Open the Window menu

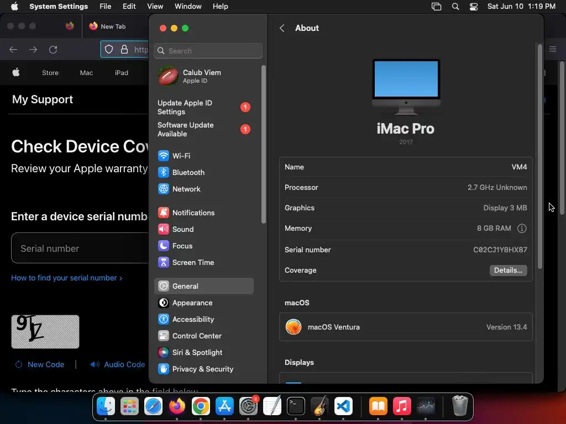[188, 7]
